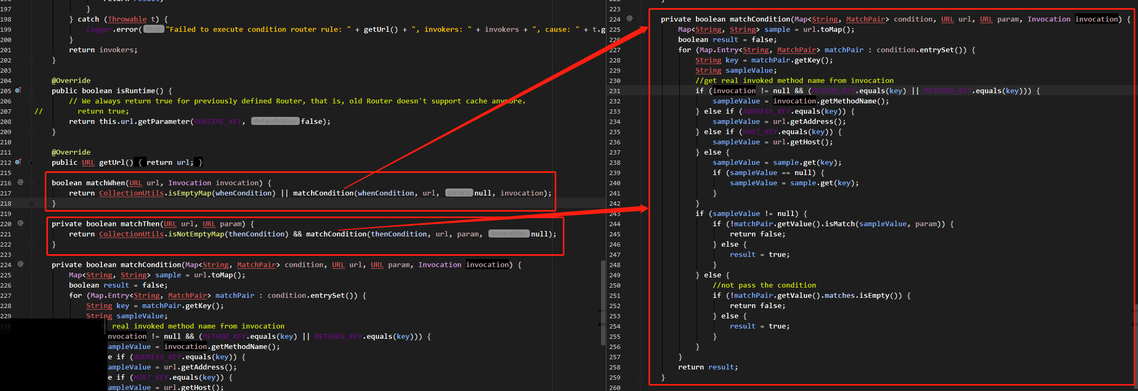
Task: Click the HOST_KEY constant on line 235, right editor
Action: tap(760, 131)
